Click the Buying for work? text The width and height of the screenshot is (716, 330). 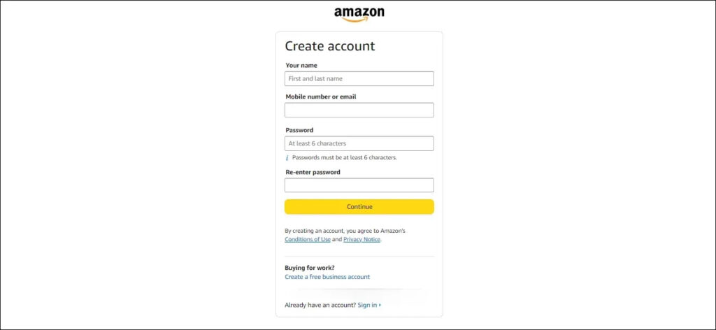click(310, 268)
